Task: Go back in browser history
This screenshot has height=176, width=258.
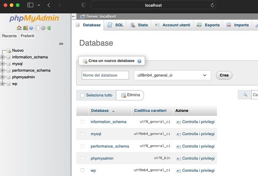Action: pyautogui.click(x=49, y=5)
